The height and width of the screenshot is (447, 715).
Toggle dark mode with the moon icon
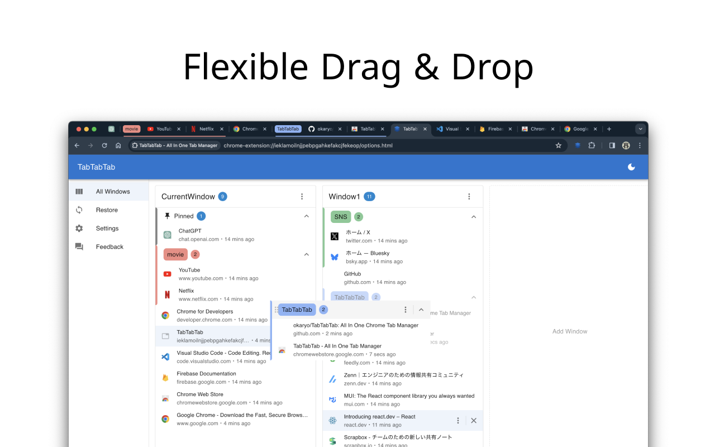pyautogui.click(x=631, y=167)
